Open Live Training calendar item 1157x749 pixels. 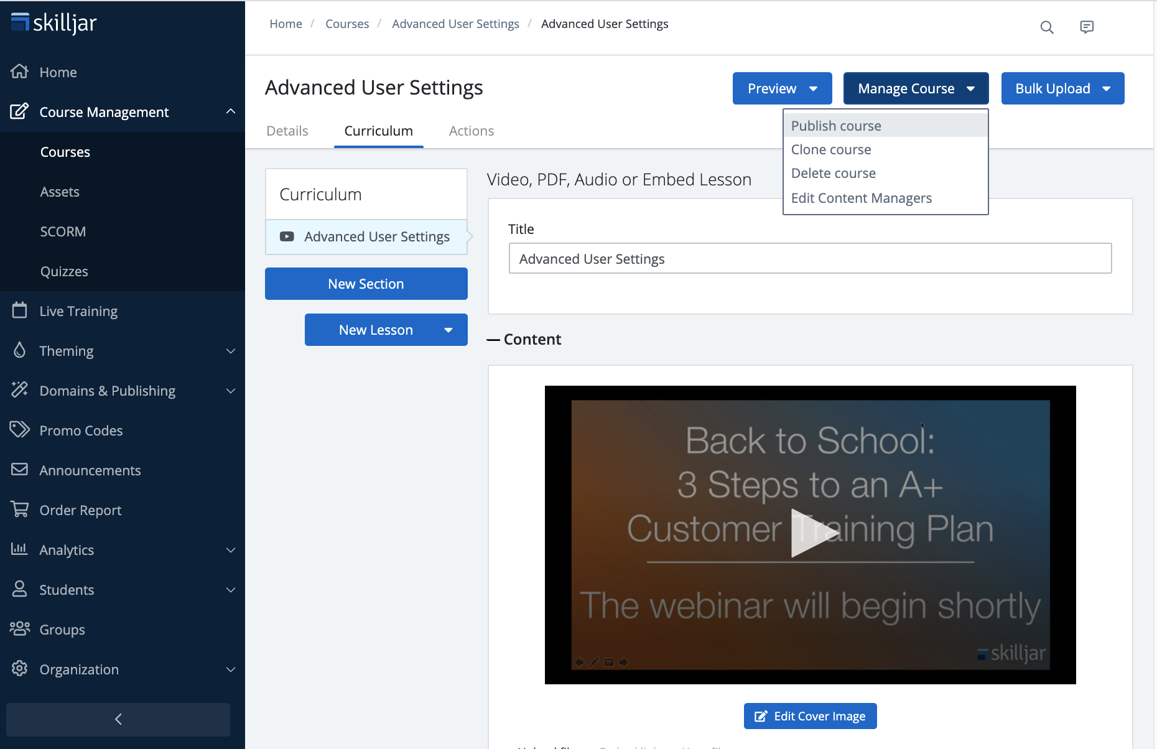click(78, 311)
